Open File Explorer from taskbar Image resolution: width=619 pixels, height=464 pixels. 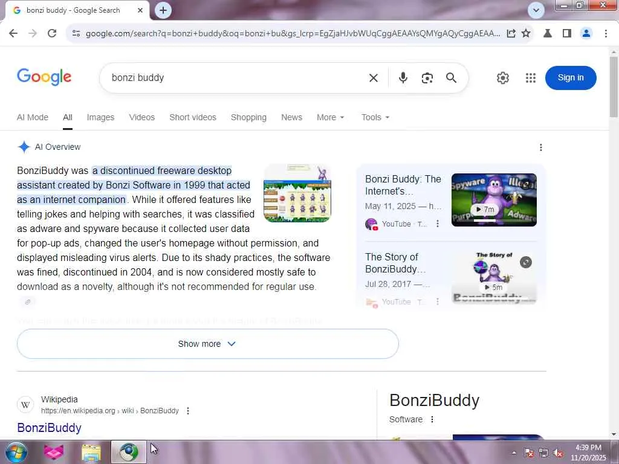(91, 452)
